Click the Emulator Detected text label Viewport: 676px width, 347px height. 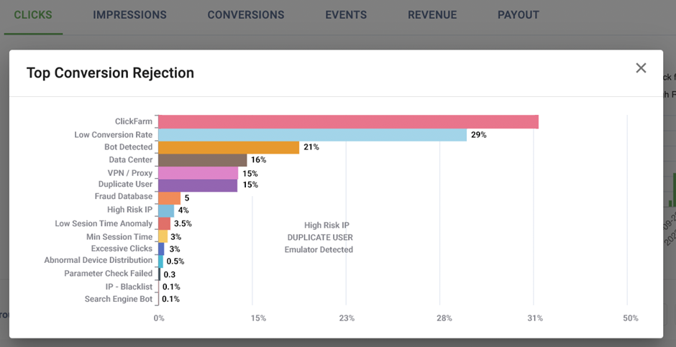pos(319,250)
